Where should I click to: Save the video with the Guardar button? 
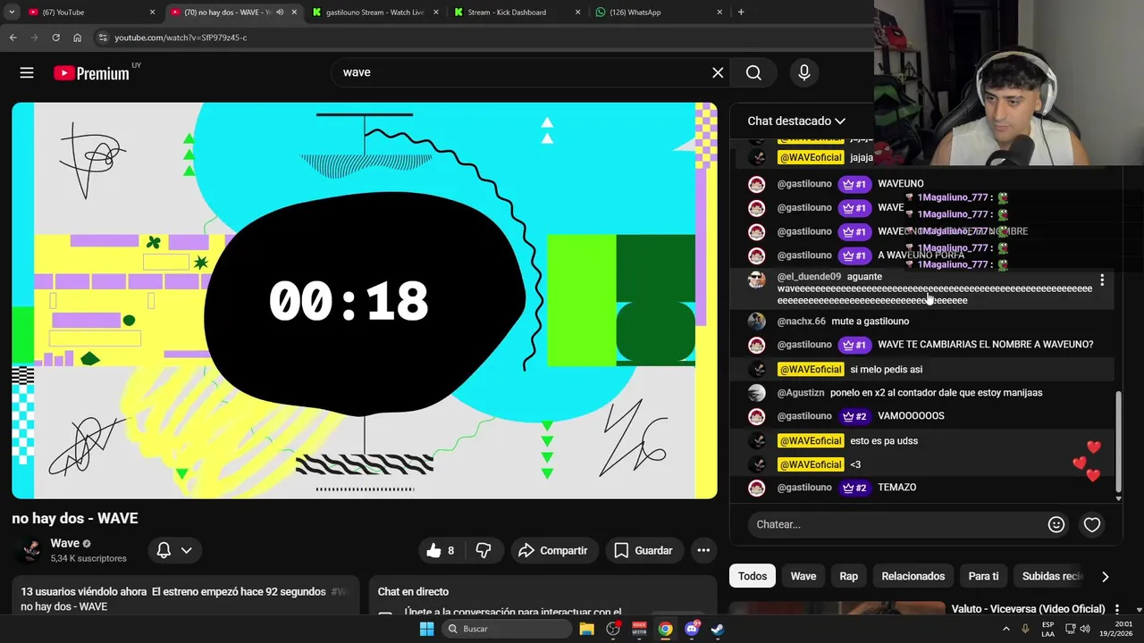[x=643, y=550]
